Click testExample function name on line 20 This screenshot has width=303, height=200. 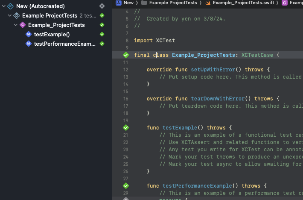click(180, 128)
